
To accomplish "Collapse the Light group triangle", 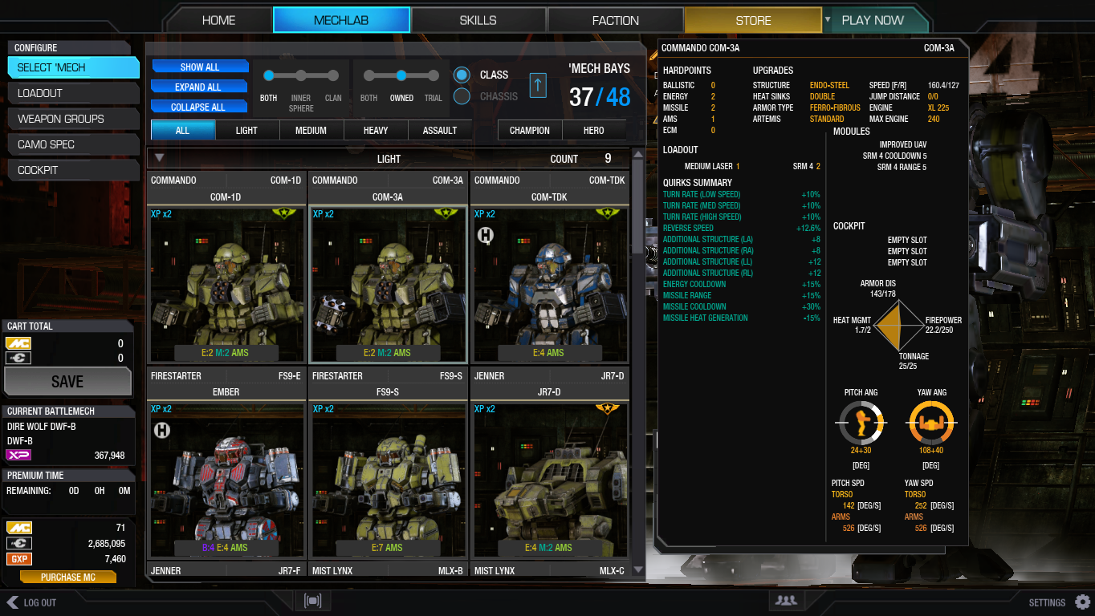I will coord(159,158).
